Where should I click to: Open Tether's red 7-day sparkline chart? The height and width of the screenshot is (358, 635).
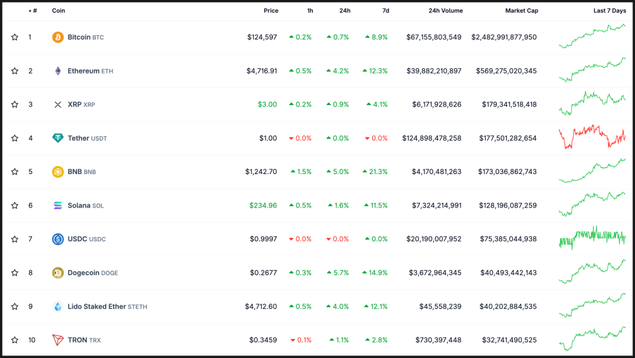(x=592, y=137)
